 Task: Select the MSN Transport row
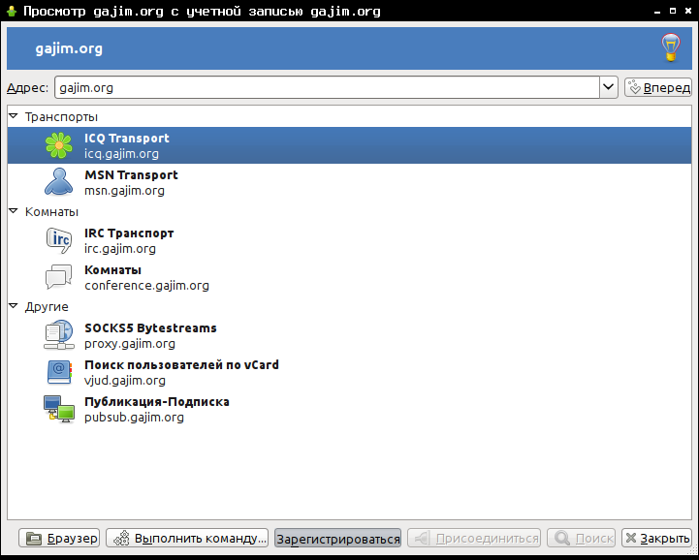coord(349,182)
